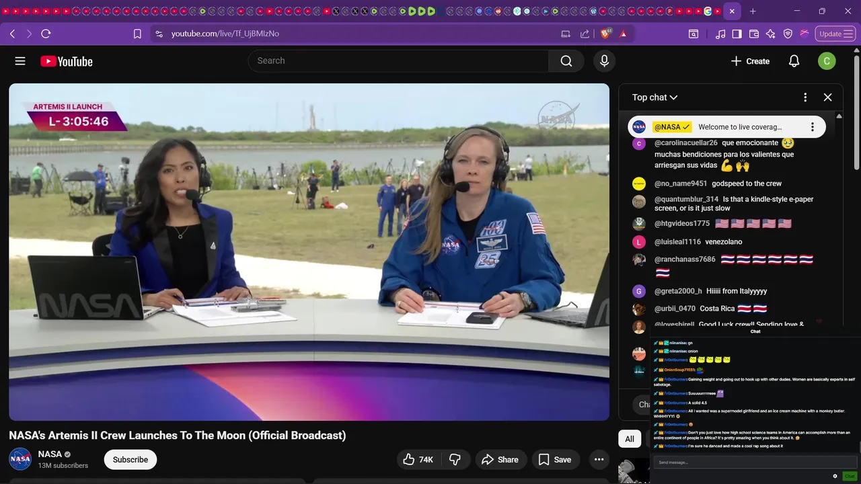
Task: Click username @quantumblur_314 in chat
Action: [686, 200]
